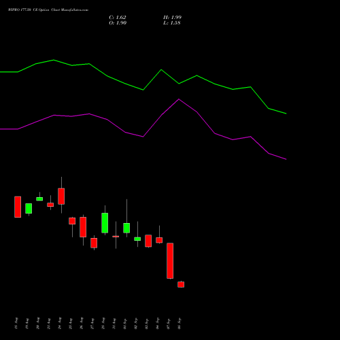Click the 08 Sep date label

[x=180, y=324]
